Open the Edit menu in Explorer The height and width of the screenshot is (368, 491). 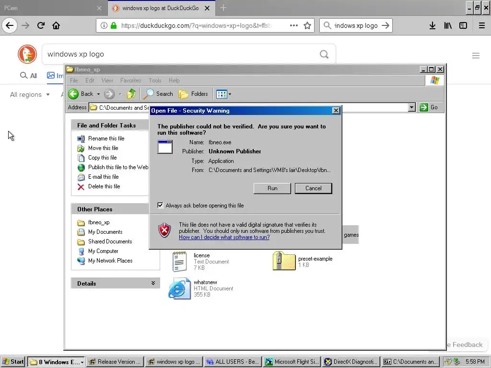[x=90, y=80]
